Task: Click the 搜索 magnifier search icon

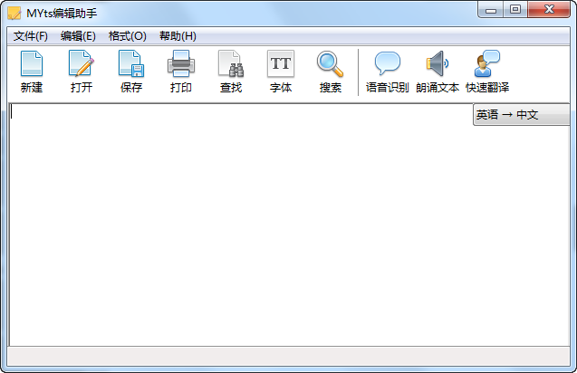Action: point(330,64)
